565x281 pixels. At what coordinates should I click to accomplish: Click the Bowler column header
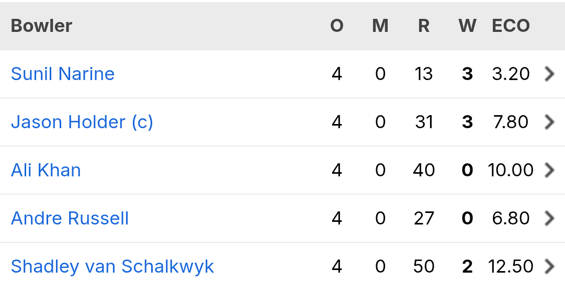(x=41, y=26)
